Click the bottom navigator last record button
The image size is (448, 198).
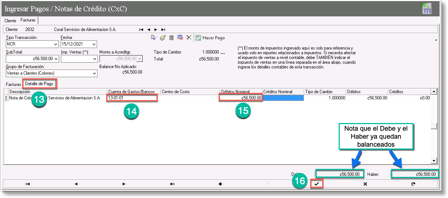172,184
